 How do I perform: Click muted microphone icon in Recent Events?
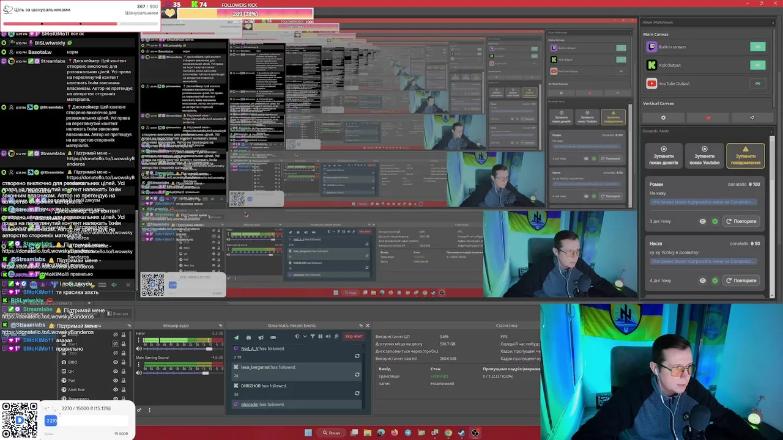pos(336,336)
